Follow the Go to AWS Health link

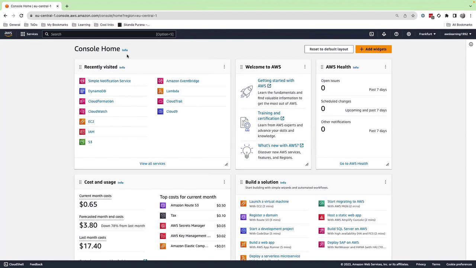[x=354, y=163]
